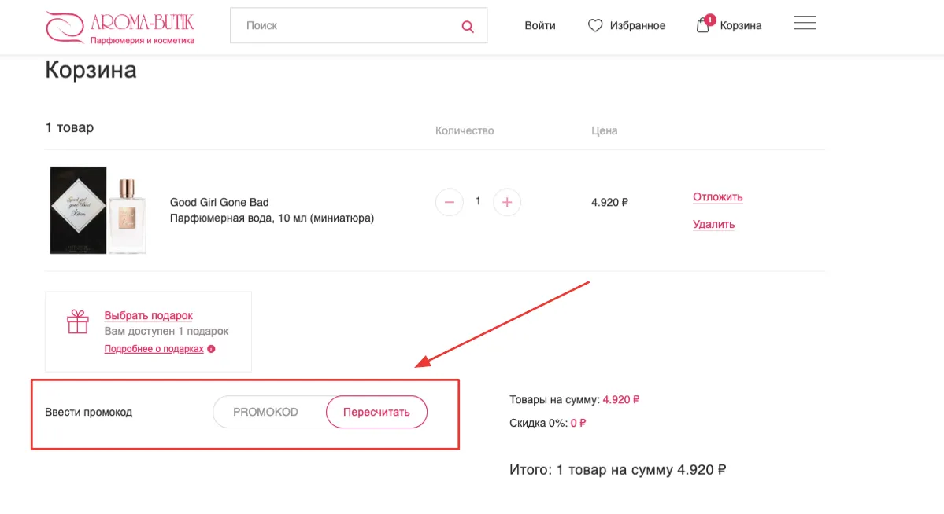The height and width of the screenshot is (514, 944).
Task: Open favorites via the heart icon
Action: pos(594,25)
